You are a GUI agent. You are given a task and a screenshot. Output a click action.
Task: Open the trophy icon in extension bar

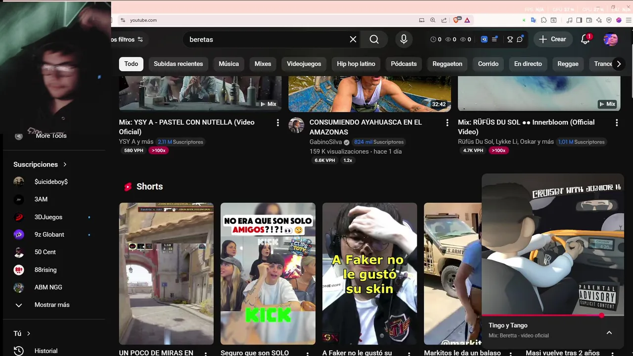tap(510, 39)
